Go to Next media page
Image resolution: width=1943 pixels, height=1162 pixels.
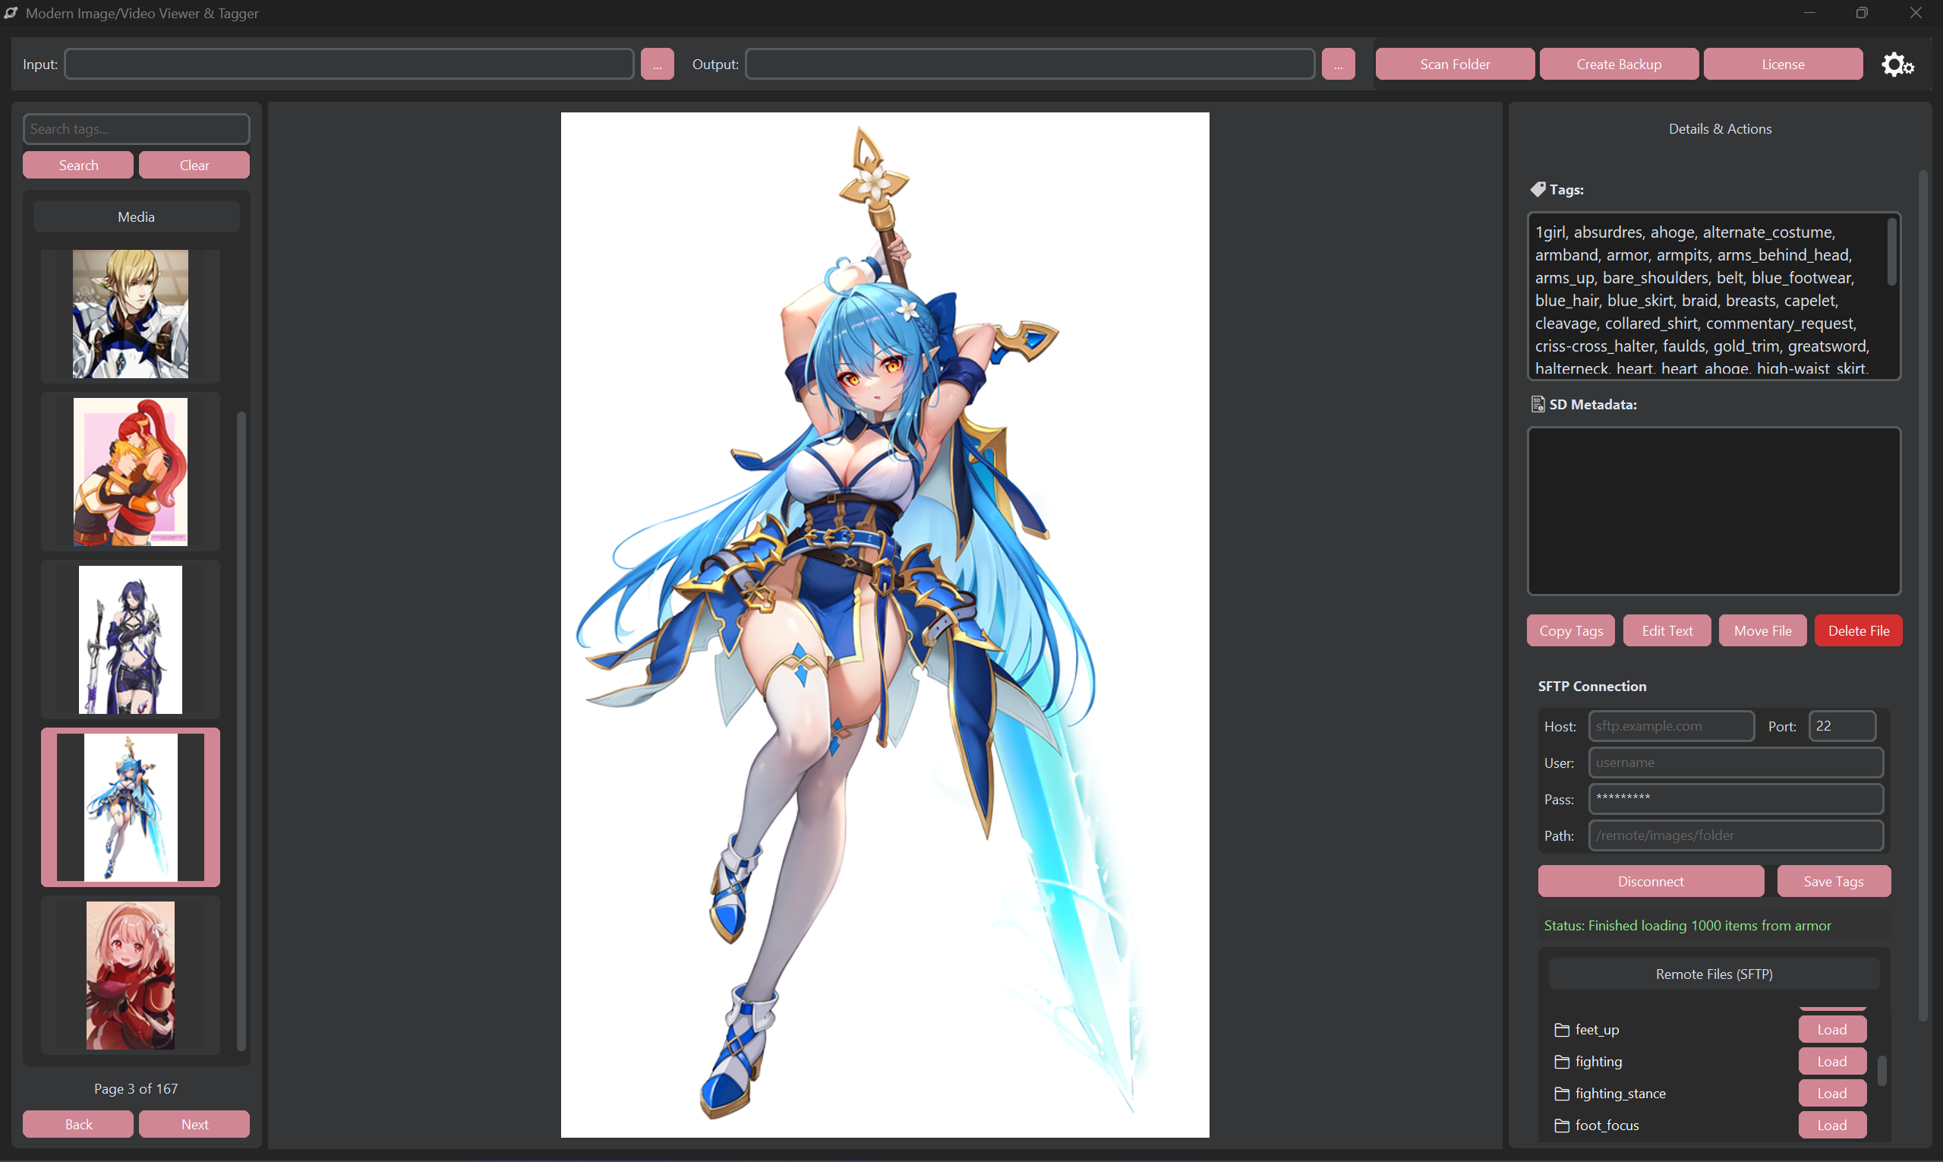pyautogui.click(x=194, y=1125)
